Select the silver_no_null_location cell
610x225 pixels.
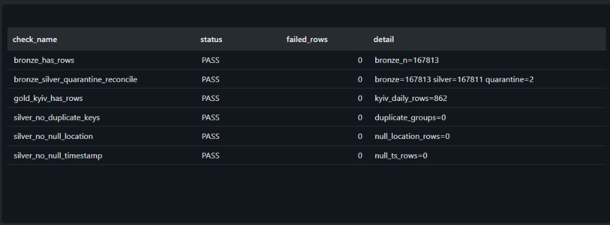tap(53, 137)
